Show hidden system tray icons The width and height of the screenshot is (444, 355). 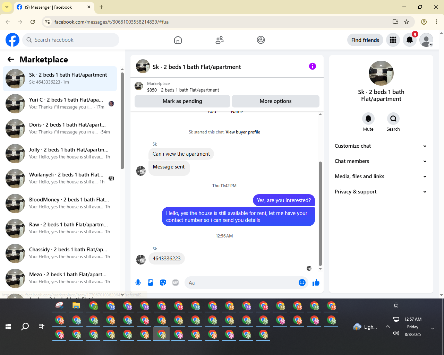click(x=388, y=327)
